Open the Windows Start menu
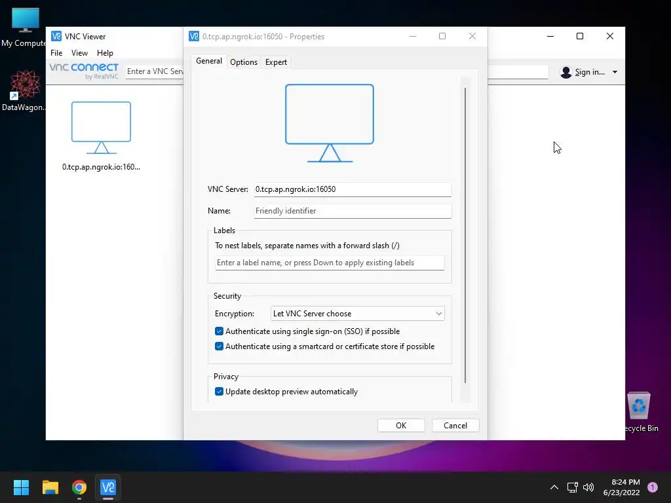Screen dimensions: 671x503 click(x=21, y=487)
